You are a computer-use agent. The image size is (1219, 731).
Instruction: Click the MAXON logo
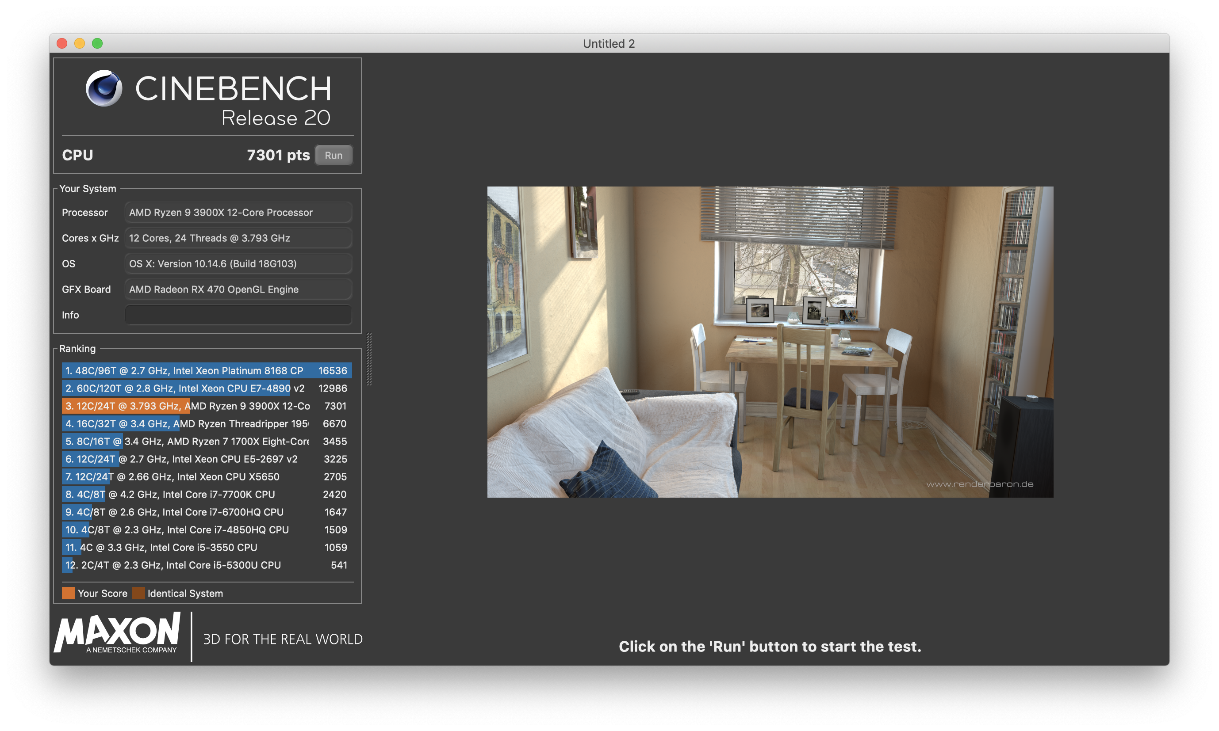(117, 632)
